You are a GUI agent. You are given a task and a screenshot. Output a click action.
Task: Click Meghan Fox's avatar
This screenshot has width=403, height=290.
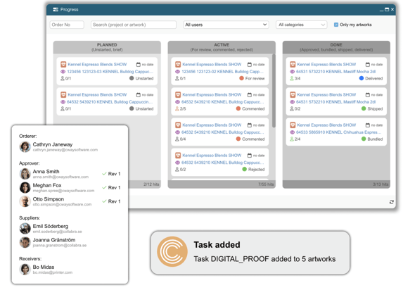tap(25, 188)
